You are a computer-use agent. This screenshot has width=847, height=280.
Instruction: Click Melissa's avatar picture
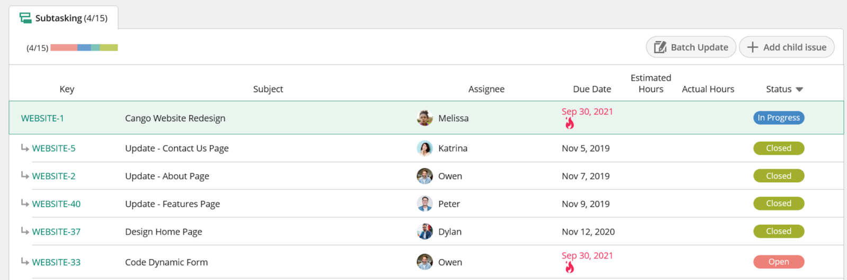click(x=425, y=118)
